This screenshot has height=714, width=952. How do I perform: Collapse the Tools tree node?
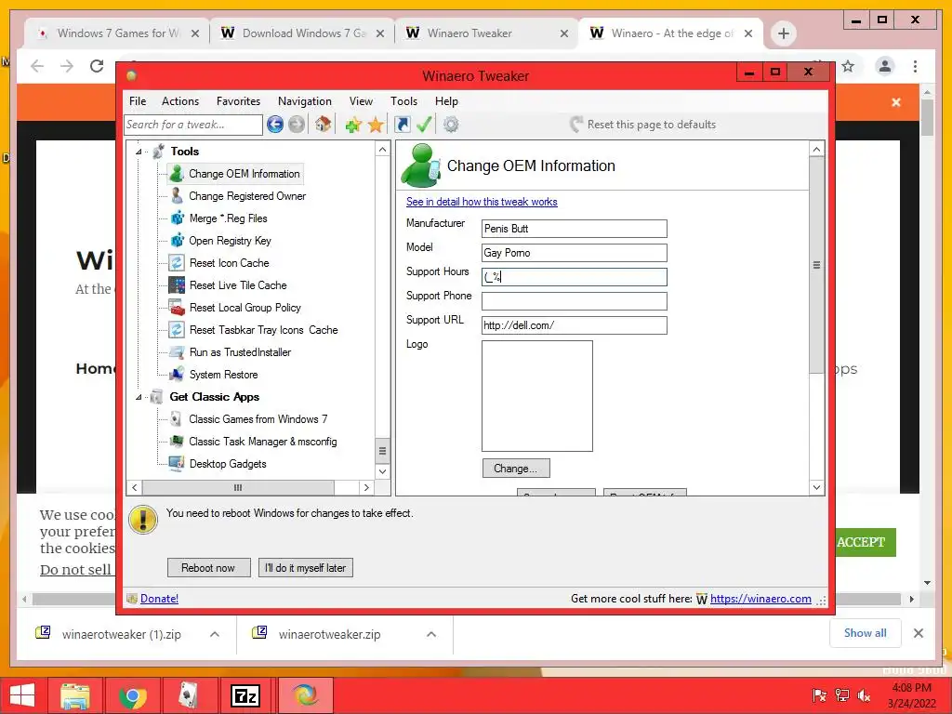139,152
